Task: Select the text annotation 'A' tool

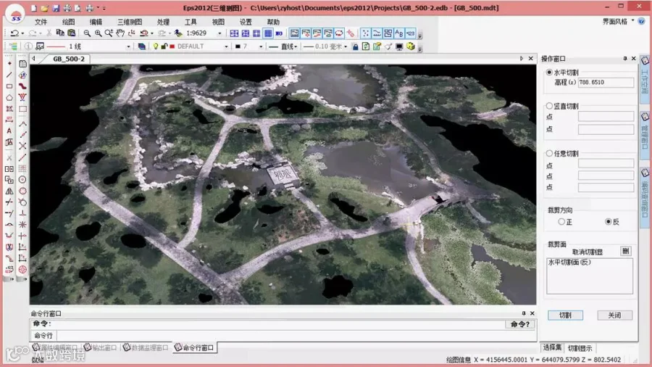Action: pyautogui.click(x=9, y=131)
